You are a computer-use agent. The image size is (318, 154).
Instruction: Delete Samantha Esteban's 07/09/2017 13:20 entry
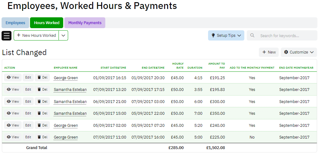tap(42, 89)
